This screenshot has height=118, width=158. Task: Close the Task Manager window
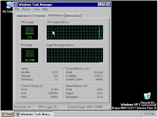[x=108, y=5]
